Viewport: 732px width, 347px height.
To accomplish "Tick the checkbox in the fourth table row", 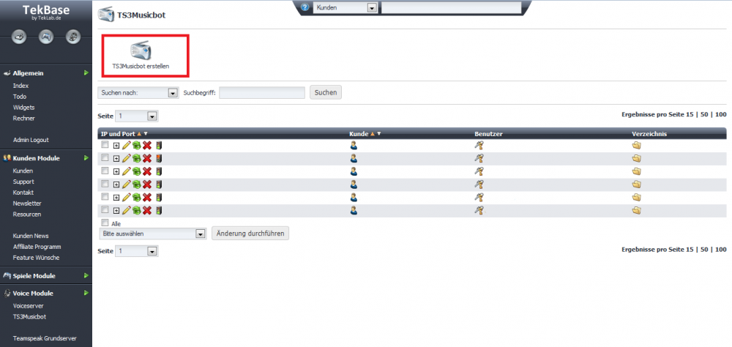I will pyautogui.click(x=105, y=183).
